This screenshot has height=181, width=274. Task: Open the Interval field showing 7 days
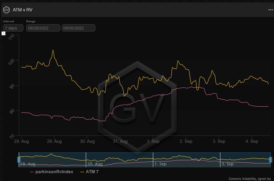(13, 28)
